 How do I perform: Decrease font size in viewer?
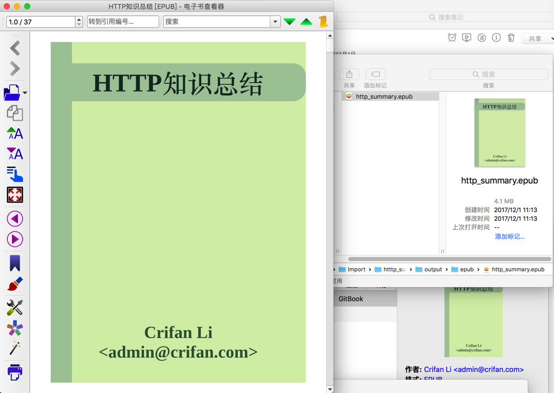pyautogui.click(x=15, y=154)
